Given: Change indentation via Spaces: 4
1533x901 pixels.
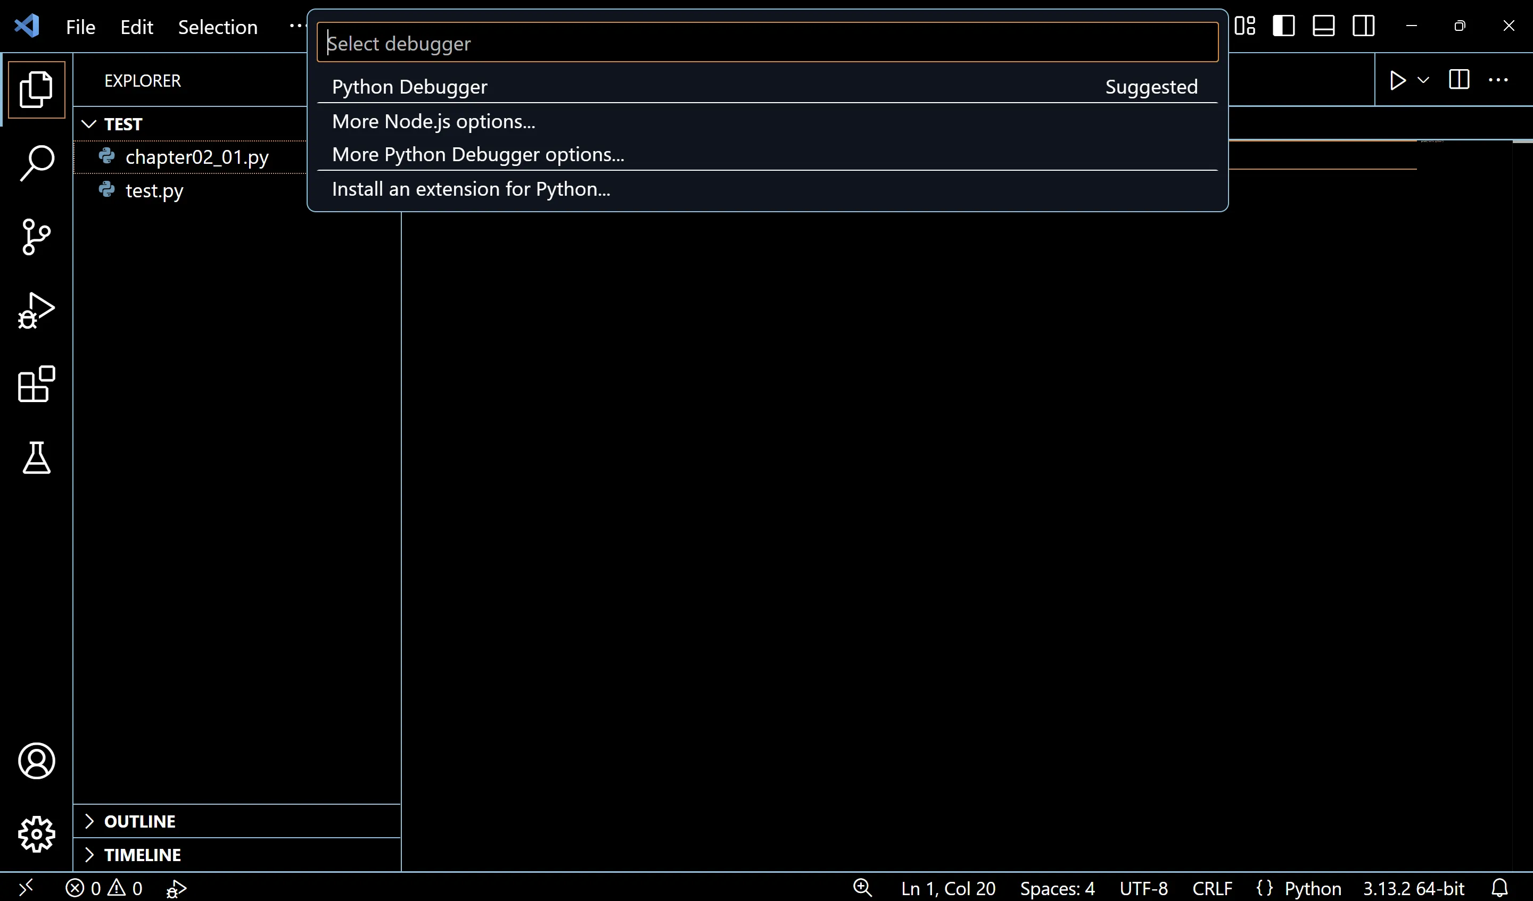Looking at the screenshot, I should point(1057,888).
